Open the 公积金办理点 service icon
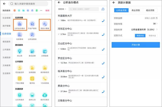Screen dimensions: 162x107 pos(20,25)
